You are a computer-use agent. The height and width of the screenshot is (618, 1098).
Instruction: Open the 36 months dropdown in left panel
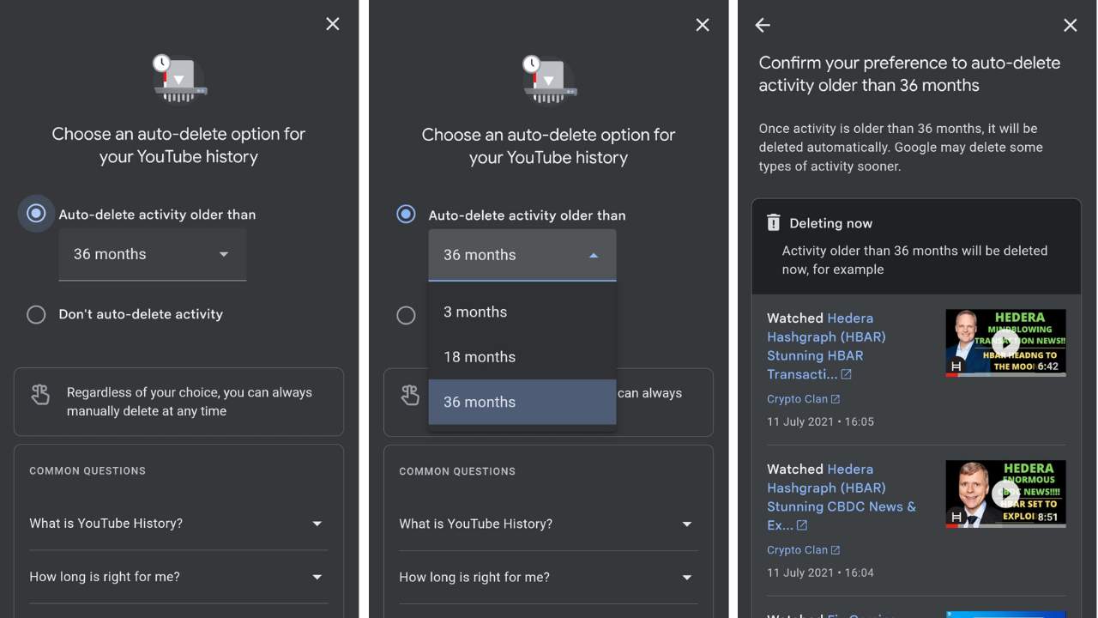(152, 254)
